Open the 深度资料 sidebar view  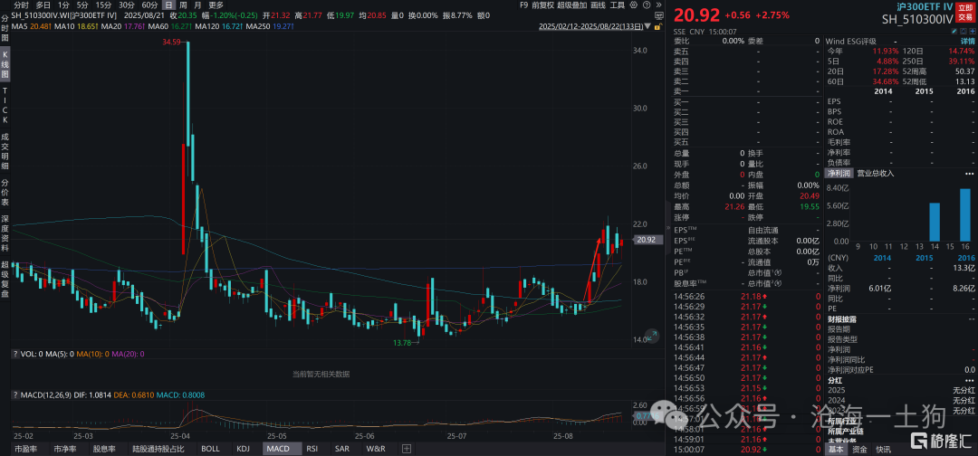tap(5, 233)
